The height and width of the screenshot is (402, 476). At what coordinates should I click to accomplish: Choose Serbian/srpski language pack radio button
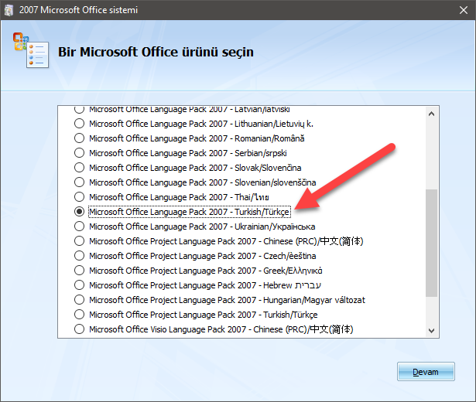[79, 153]
